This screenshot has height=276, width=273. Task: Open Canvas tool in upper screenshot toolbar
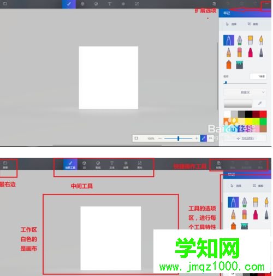click(x=137, y=4)
